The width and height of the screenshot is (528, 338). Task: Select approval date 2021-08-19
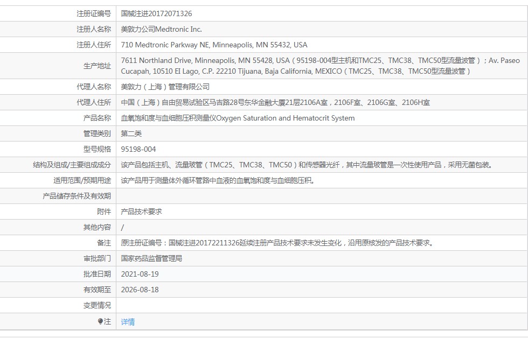pos(140,274)
